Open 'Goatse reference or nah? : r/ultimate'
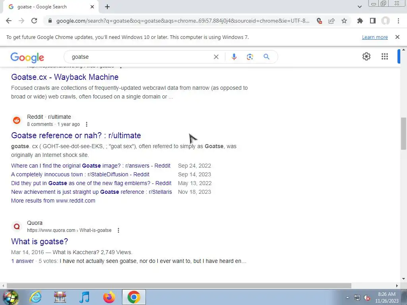The height and width of the screenshot is (305, 407). click(x=76, y=135)
